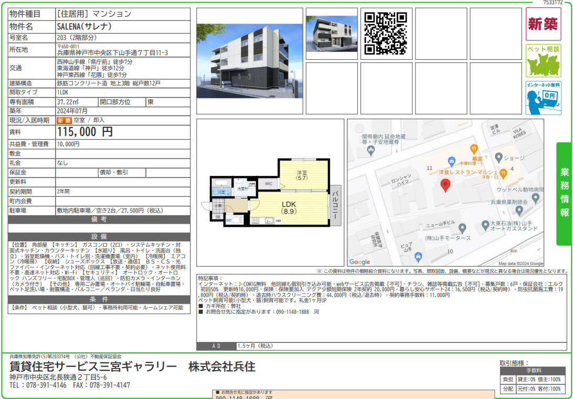Image resolution: width=573 pixels, height=399 pixels.
Task: Click the バルコニー label on the floor plan
Action: [x=335, y=205]
